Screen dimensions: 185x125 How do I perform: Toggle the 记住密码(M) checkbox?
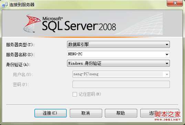[x=75, y=94]
